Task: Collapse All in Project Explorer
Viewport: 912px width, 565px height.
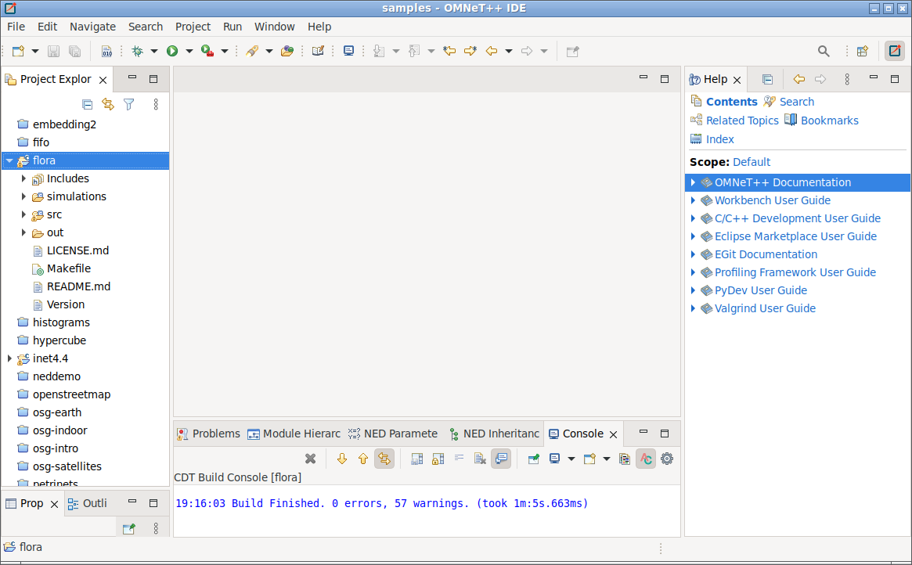Action: pos(87,105)
